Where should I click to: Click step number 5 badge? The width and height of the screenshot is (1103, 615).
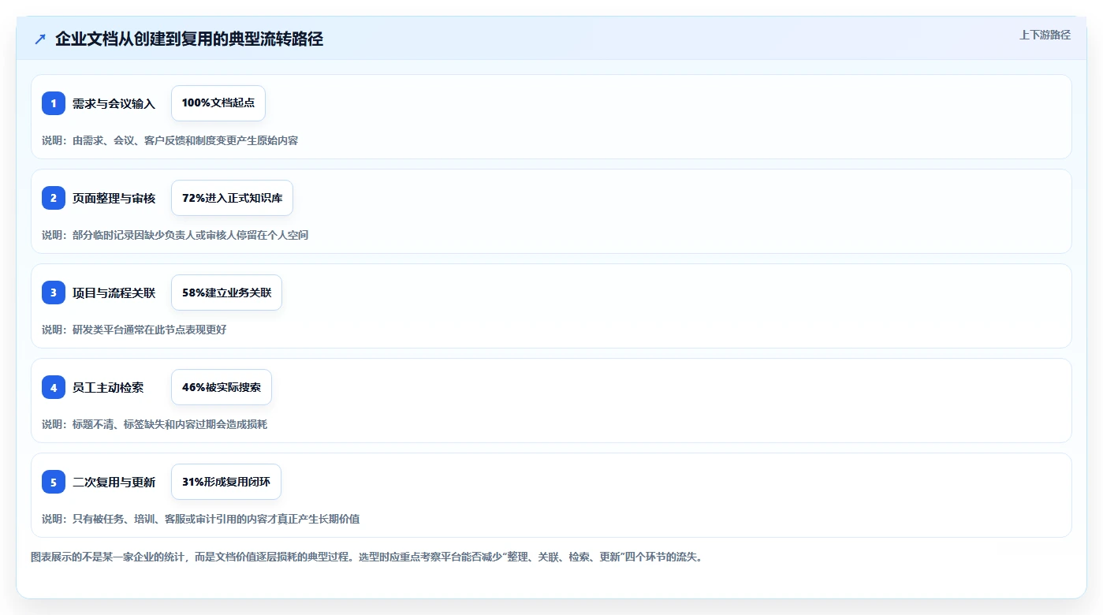tap(54, 482)
